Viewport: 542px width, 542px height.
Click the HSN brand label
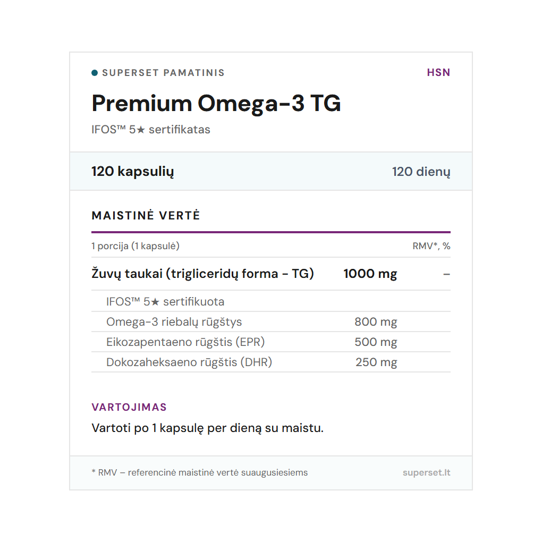click(438, 73)
